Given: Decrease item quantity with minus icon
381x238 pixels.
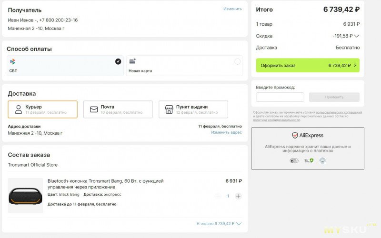Looking at the screenshot, I should point(218,196).
